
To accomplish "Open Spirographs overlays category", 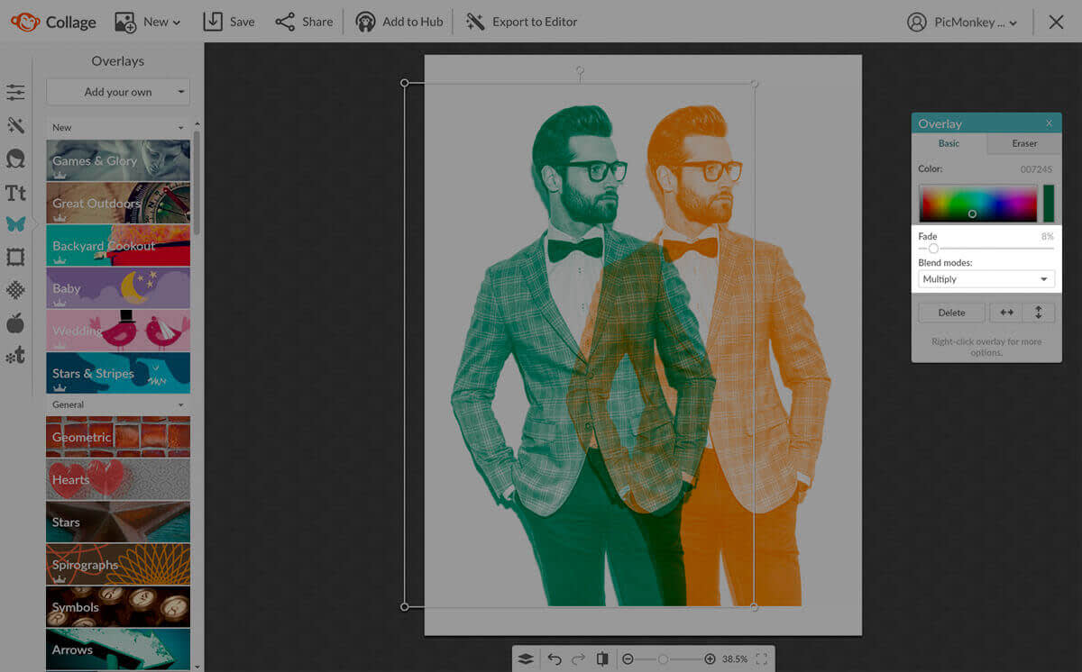I will (118, 565).
